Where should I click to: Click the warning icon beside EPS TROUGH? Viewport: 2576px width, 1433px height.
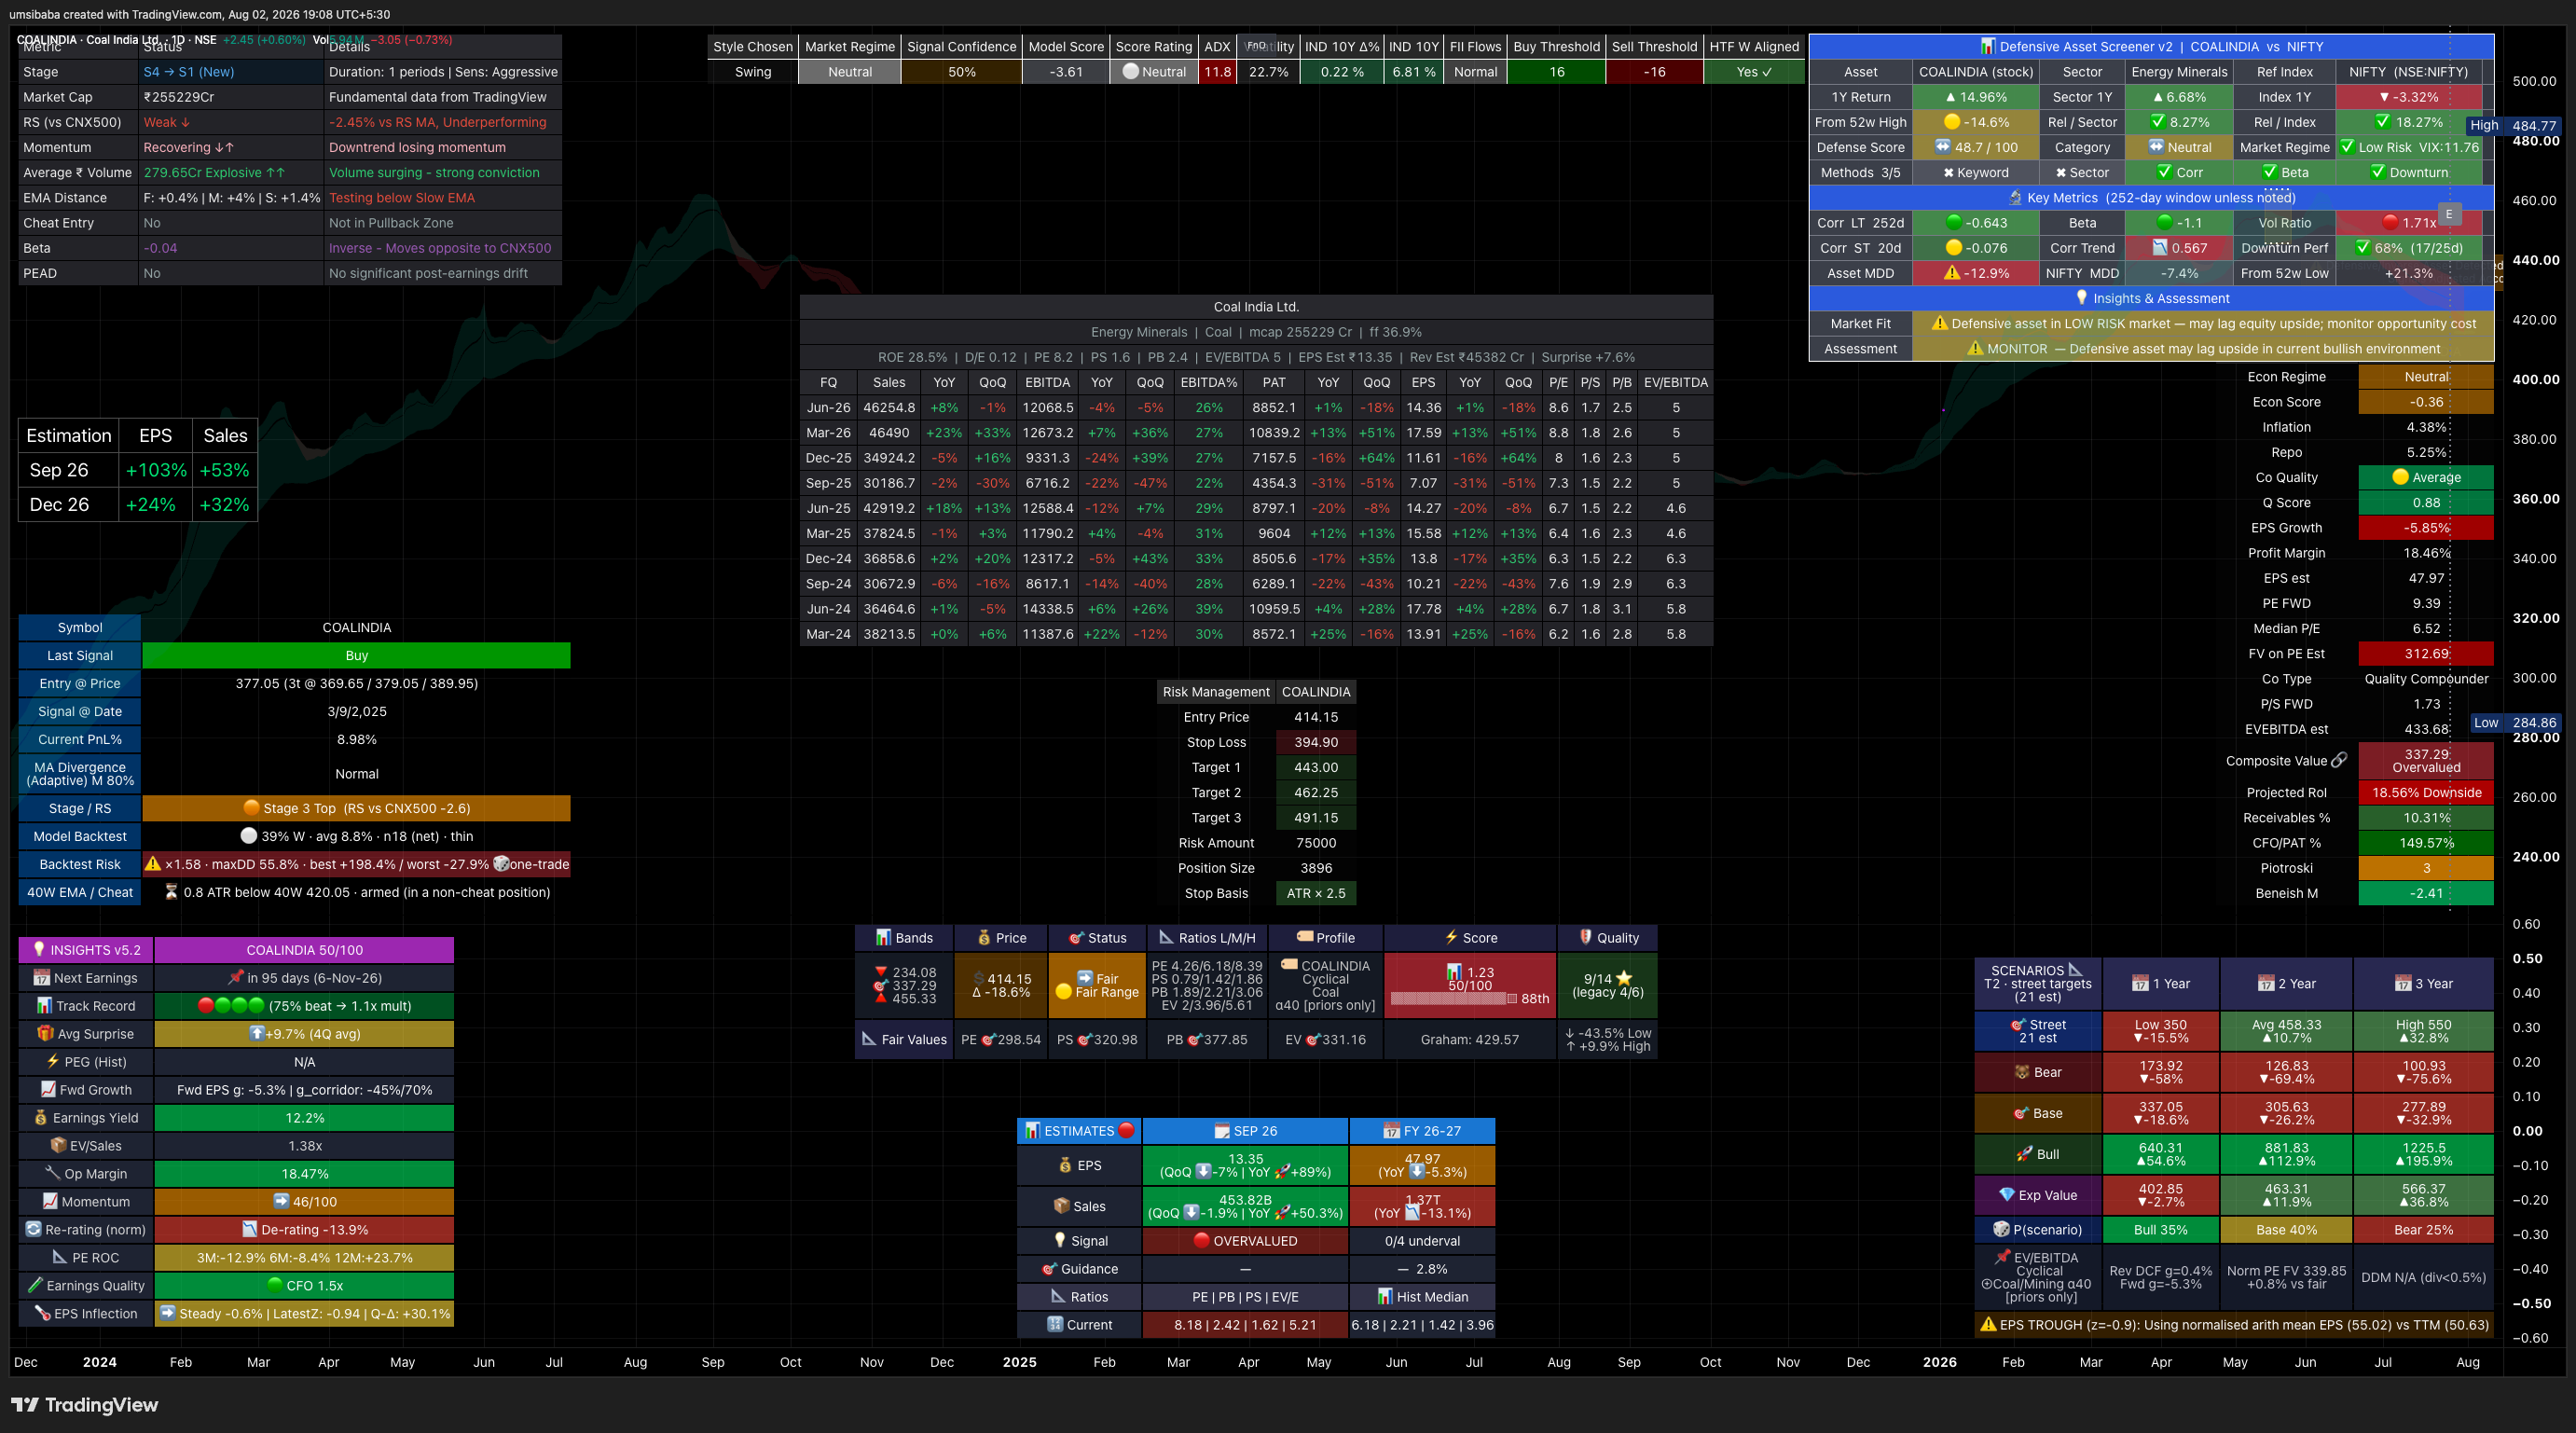(1988, 1324)
